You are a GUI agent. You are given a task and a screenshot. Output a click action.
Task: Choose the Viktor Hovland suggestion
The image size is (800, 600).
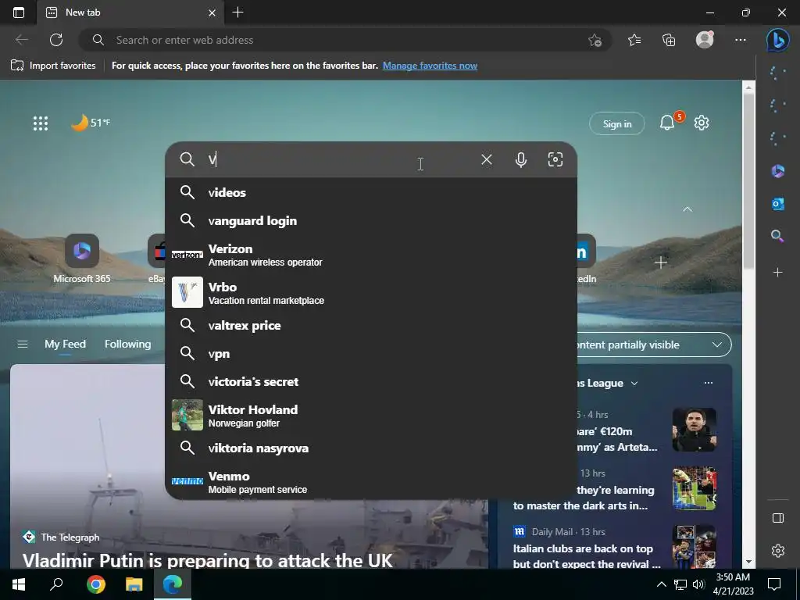371,415
